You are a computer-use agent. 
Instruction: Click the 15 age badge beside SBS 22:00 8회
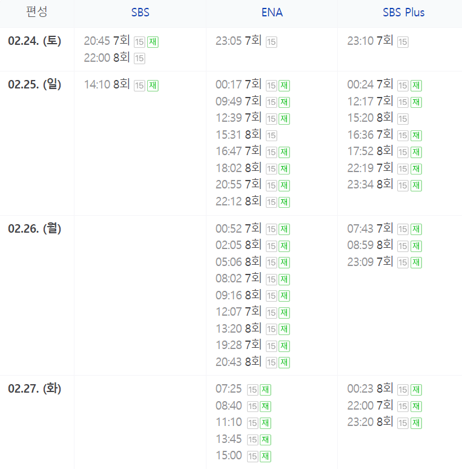139,58
